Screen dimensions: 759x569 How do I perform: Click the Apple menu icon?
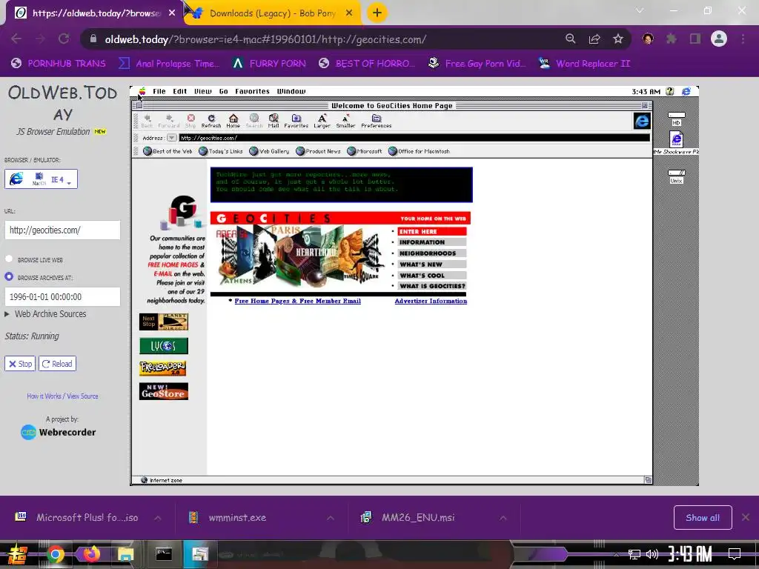coord(142,91)
